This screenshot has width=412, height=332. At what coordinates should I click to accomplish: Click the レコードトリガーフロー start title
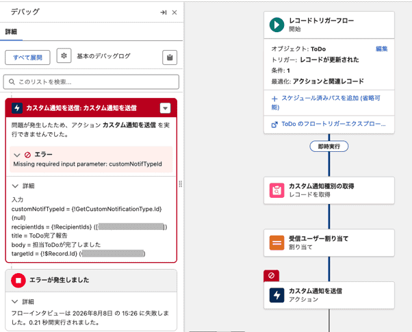322,21
